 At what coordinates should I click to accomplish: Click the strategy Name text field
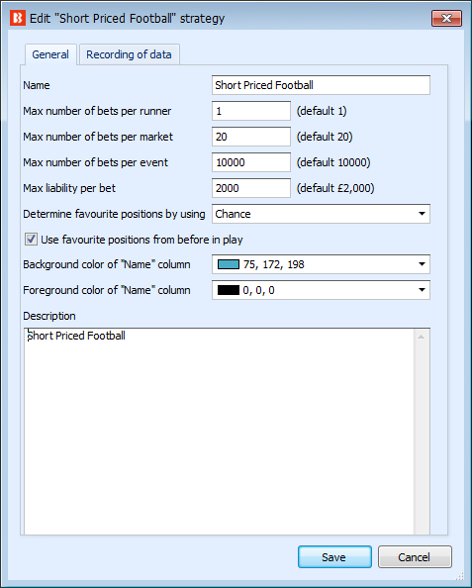(x=321, y=85)
